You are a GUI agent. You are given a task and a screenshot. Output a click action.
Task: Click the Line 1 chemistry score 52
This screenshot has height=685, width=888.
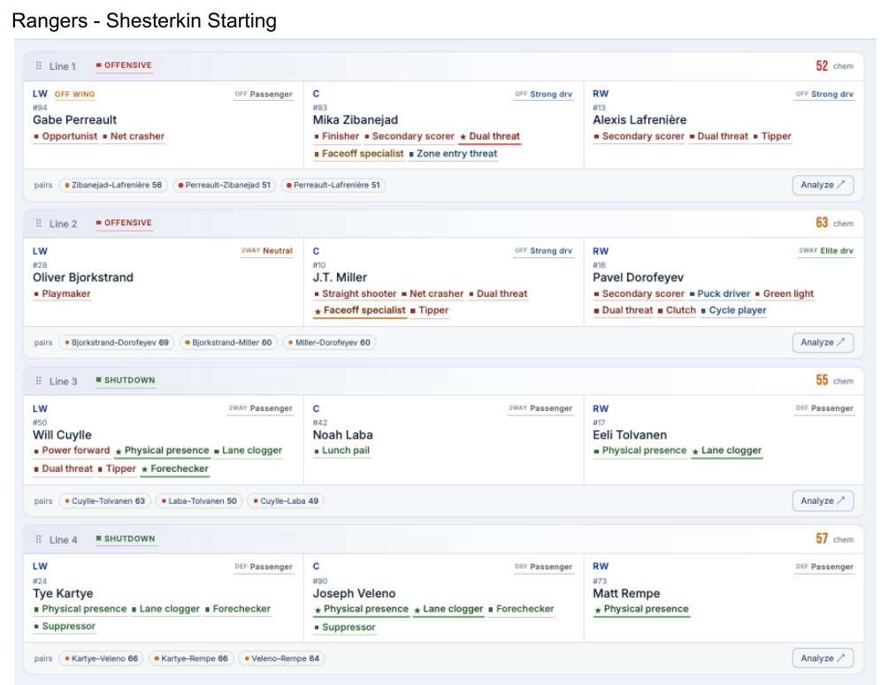click(x=822, y=65)
